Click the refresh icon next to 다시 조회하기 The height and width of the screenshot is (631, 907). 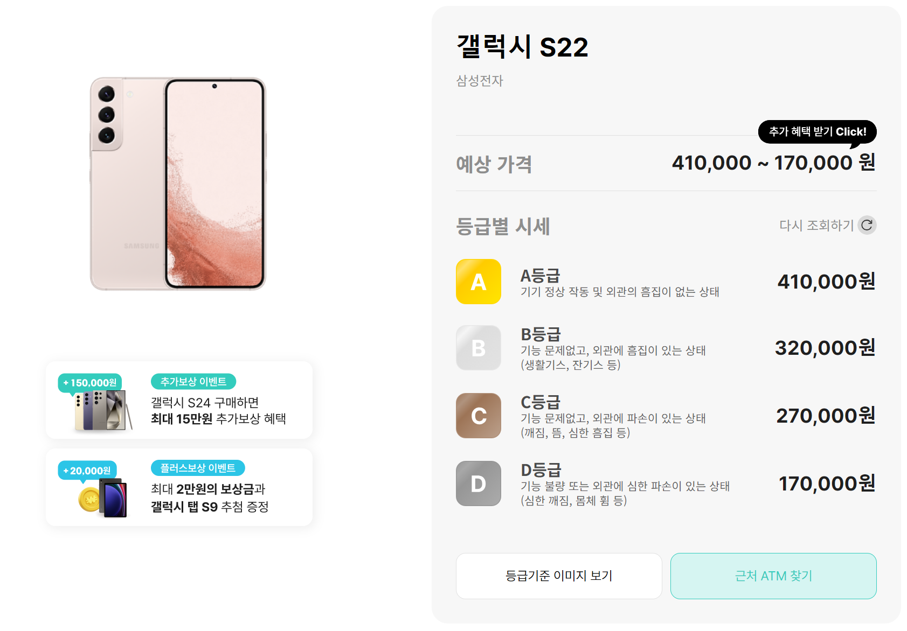867,225
